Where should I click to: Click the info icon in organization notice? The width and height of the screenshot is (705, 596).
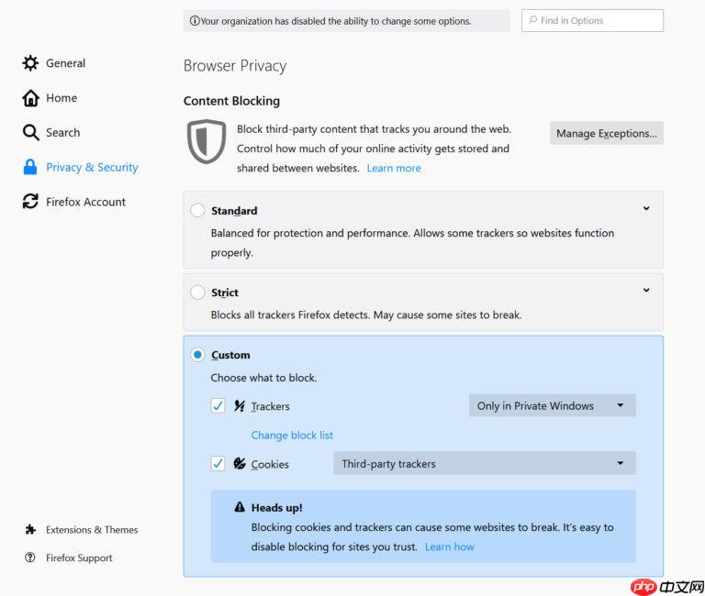point(195,21)
